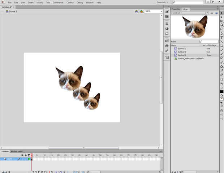Select the Text tool in tools panel
The image size is (224, 173).
(x=221, y=37)
